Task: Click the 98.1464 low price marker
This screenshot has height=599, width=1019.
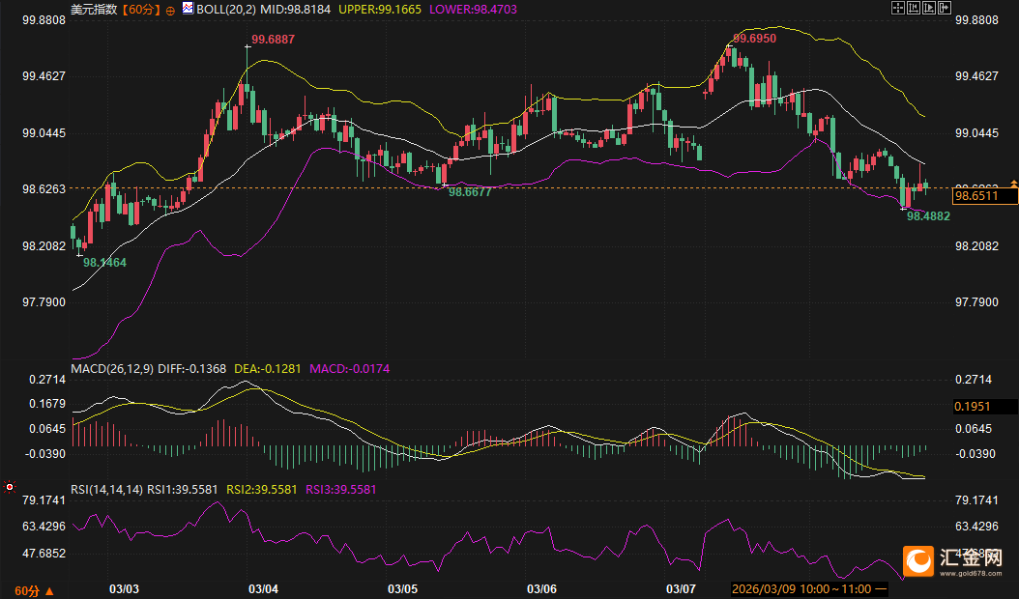Action: [x=104, y=262]
